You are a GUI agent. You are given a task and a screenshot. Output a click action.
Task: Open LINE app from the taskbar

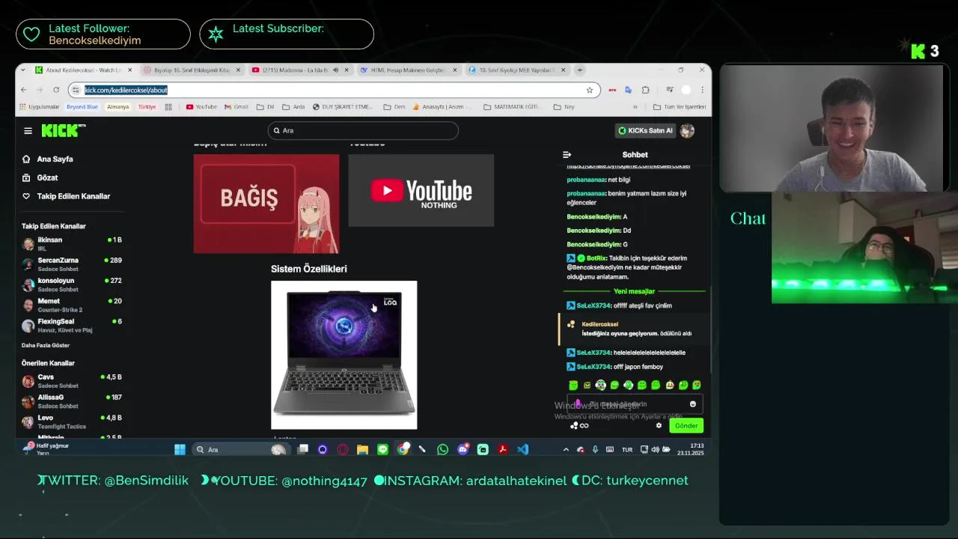pyautogui.click(x=382, y=449)
